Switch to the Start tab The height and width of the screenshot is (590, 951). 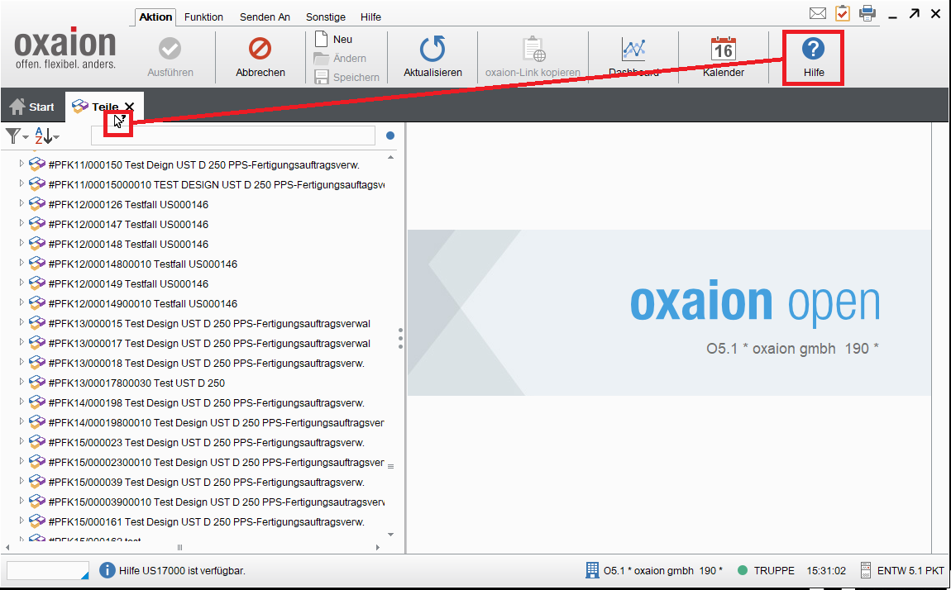click(x=32, y=107)
